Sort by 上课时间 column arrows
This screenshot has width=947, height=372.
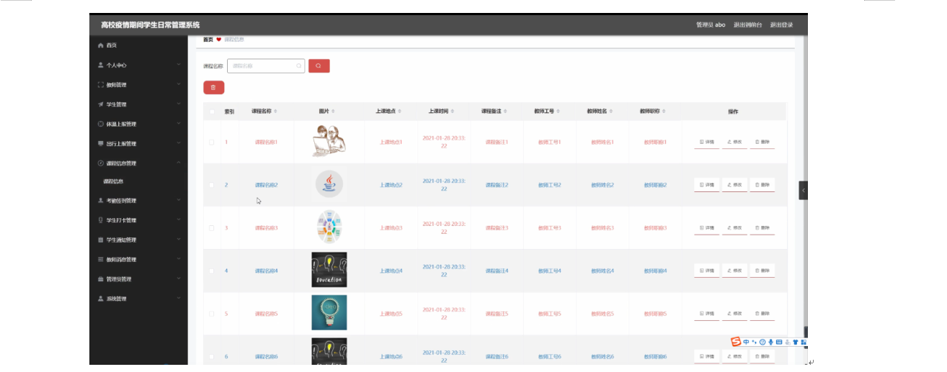pos(453,112)
